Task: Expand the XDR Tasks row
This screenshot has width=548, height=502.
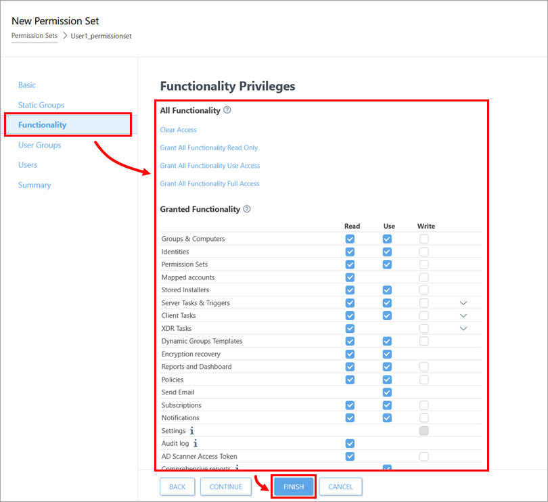Action: click(x=463, y=329)
